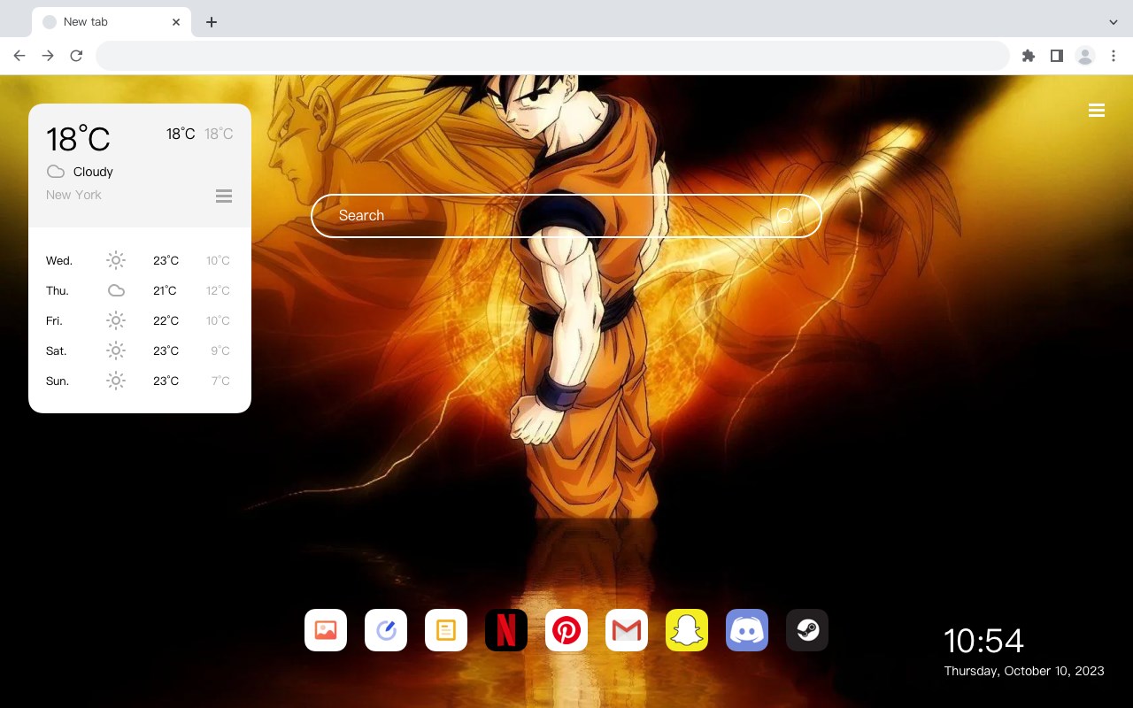Go forward to next page
This screenshot has width=1133, height=708.
point(48,56)
